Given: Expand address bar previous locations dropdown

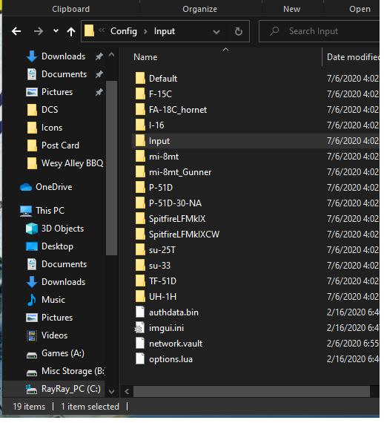Looking at the screenshot, I should (216, 32).
